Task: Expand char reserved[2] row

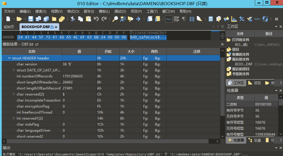Action: 14,94
